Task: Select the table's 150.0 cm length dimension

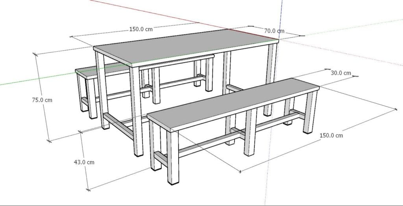Action: point(140,29)
